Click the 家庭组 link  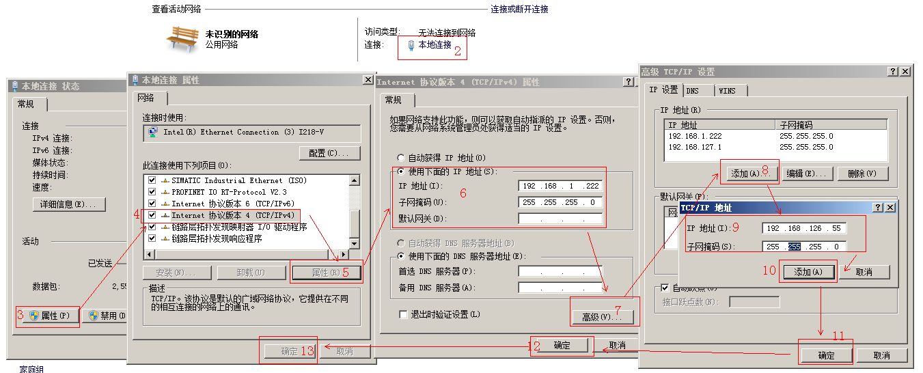click(x=31, y=369)
